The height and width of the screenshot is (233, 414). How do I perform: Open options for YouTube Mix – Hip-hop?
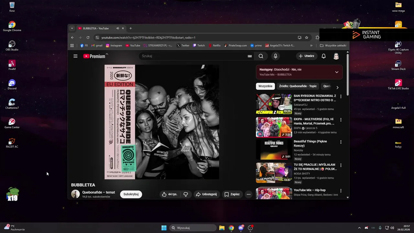point(341,191)
